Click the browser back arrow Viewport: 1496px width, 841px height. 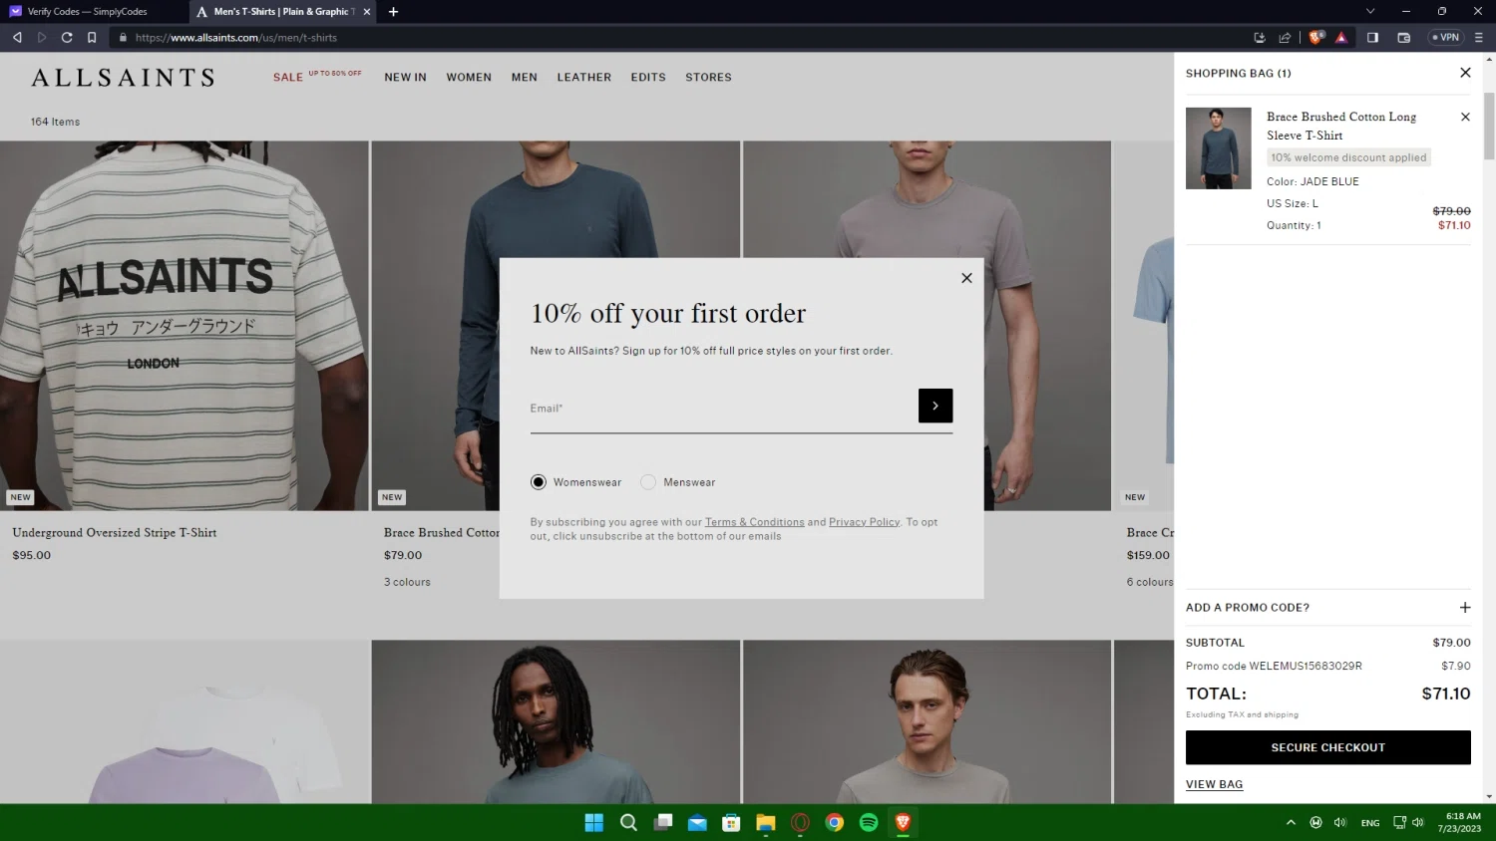click(17, 37)
